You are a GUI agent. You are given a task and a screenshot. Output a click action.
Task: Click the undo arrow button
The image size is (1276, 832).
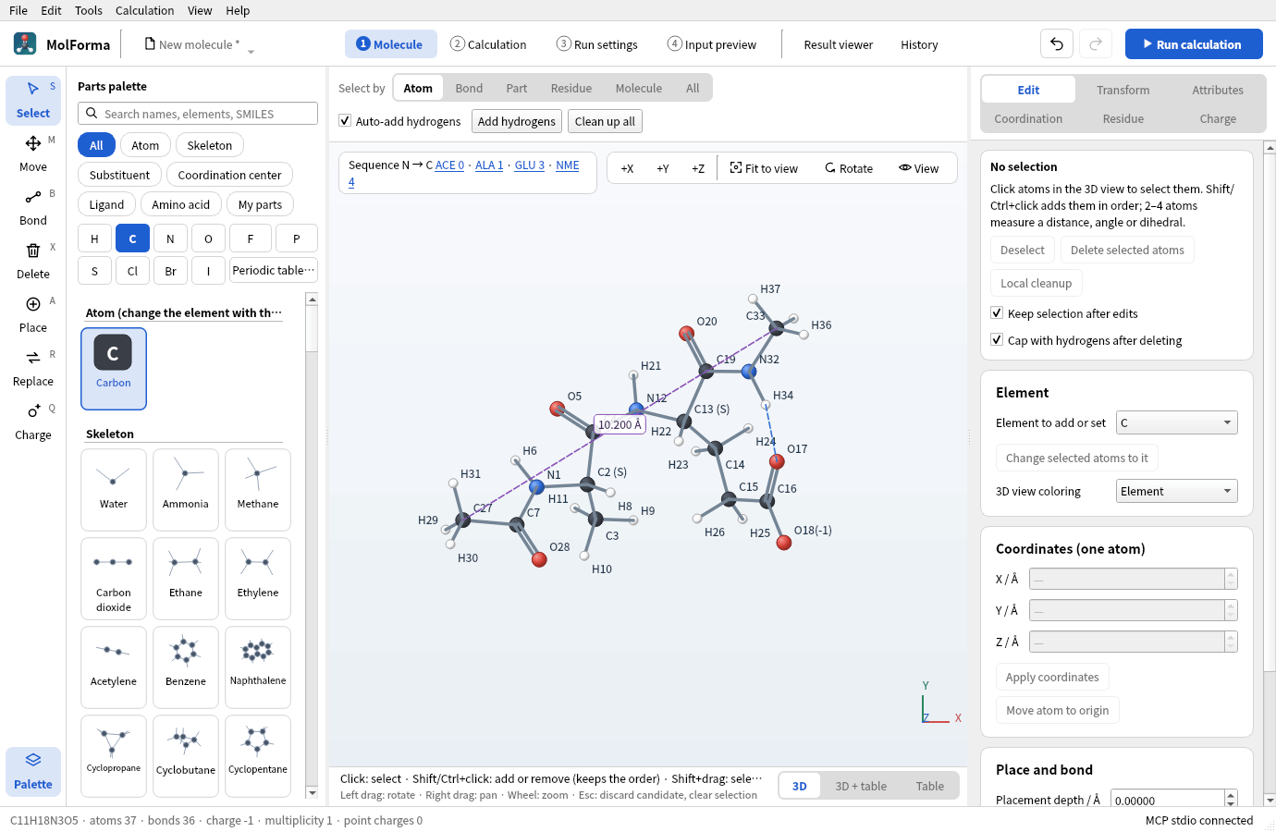point(1057,43)
